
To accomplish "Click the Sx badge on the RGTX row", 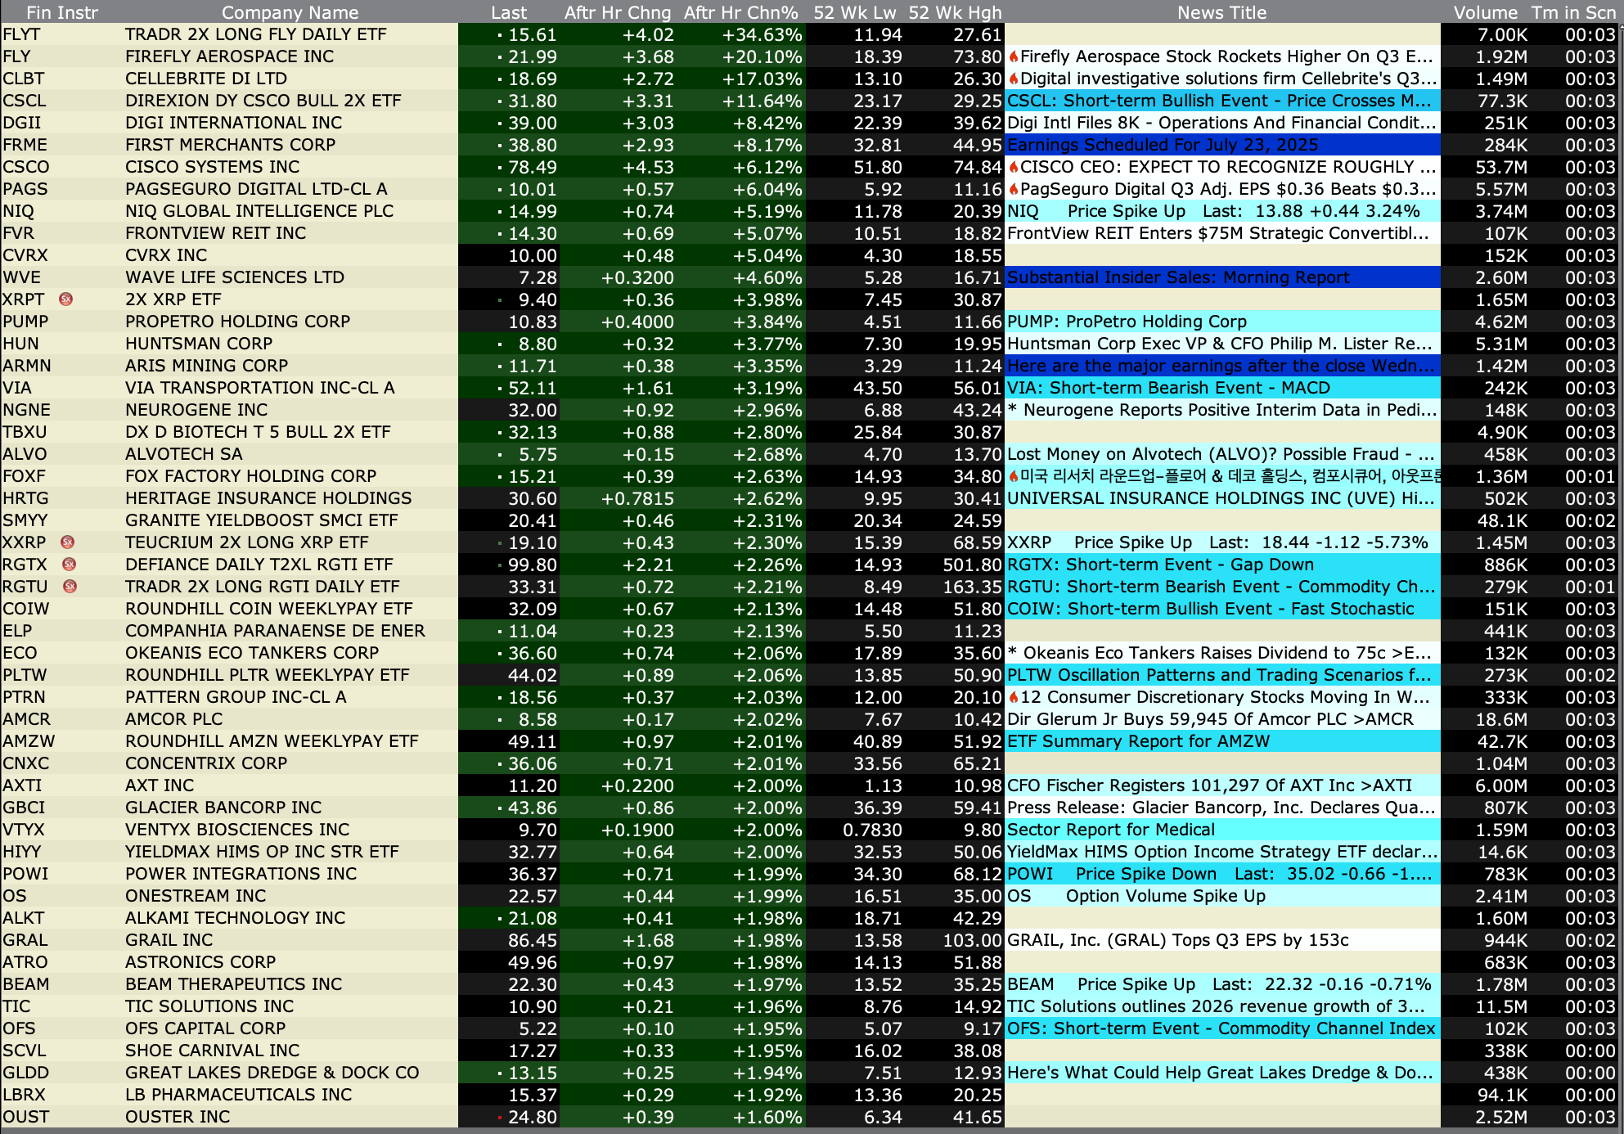I will 70,565.
